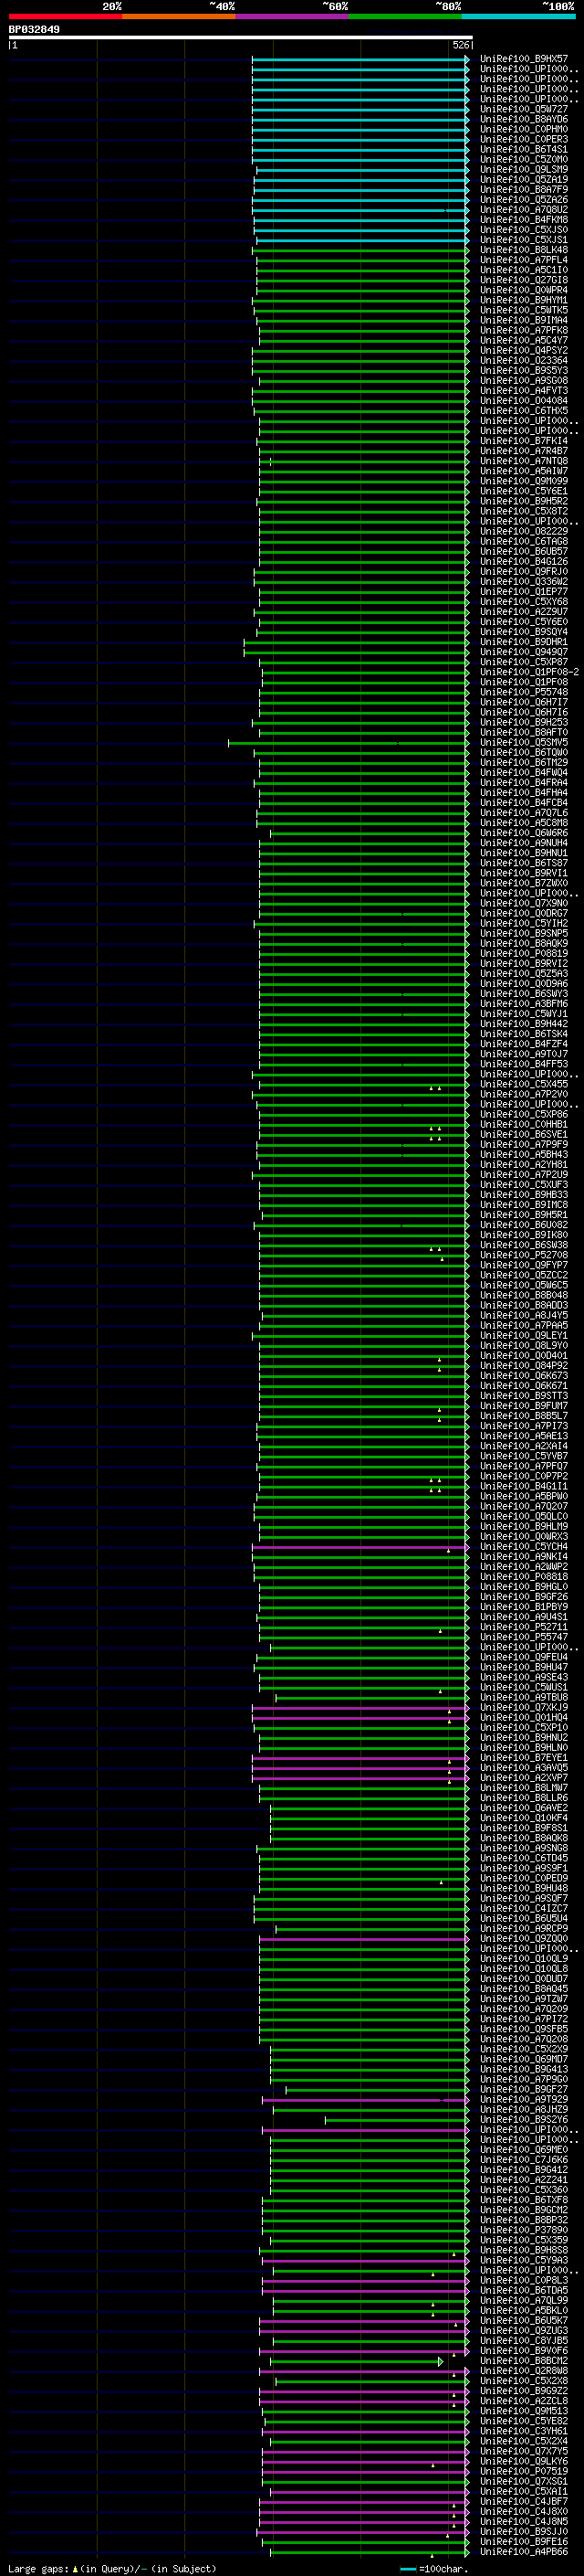Click the green ~80% identity legend segment
Screen dimensions: 584x2576
click(x=405, y=16)
